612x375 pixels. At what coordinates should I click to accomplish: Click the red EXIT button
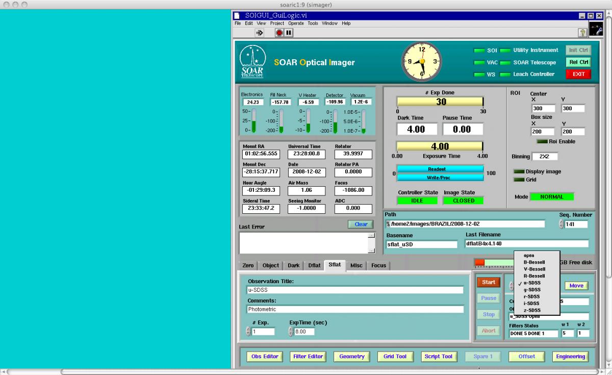tap(579, 74)
